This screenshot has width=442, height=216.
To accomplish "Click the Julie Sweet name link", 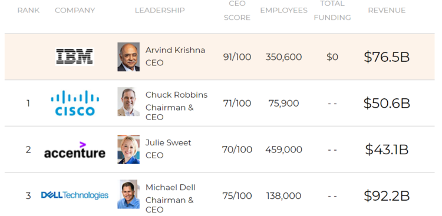I will [169, 142].
